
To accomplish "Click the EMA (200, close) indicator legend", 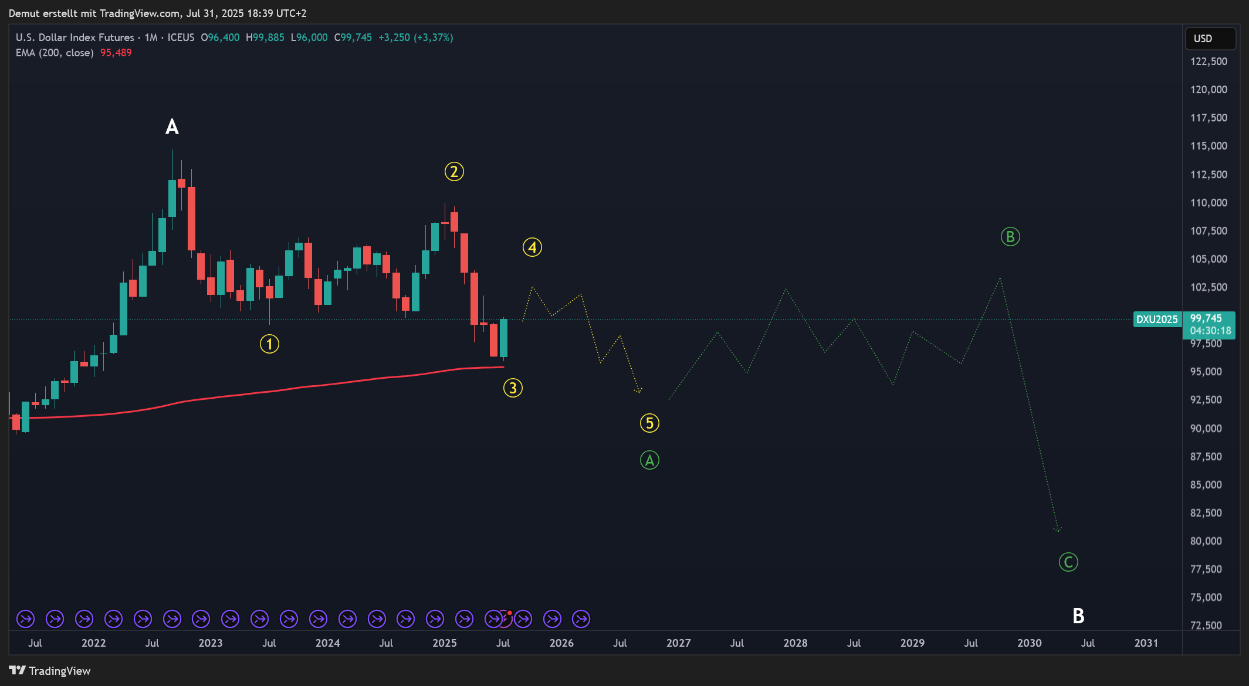I will click(55, 53).
